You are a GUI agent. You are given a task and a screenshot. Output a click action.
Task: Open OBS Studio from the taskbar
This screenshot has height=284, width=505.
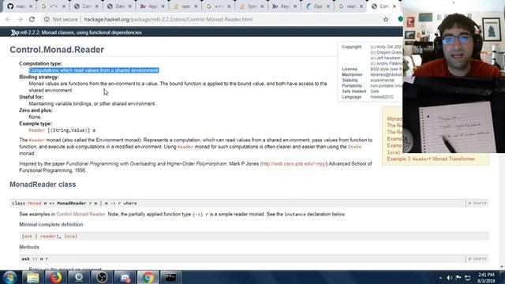coord(102,277)
